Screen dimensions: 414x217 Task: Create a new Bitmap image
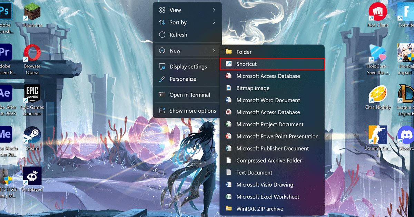[x=272, y=88]
